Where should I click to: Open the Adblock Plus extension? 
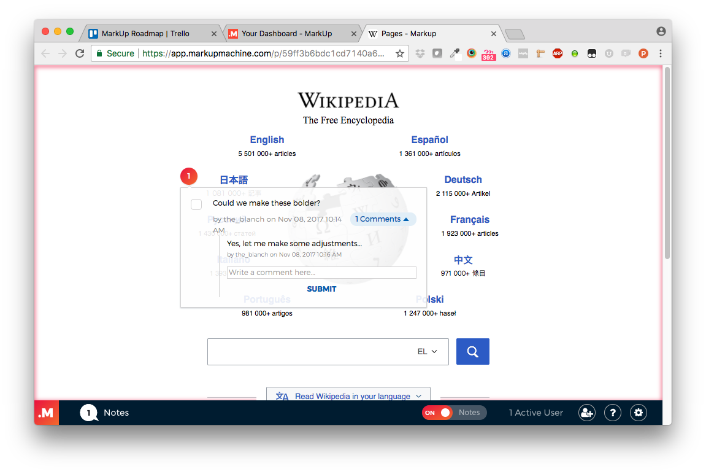(558, 53)
